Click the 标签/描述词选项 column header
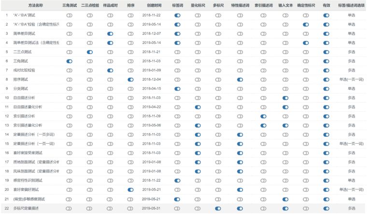The image size is (367, 214). tap(351, 5)
